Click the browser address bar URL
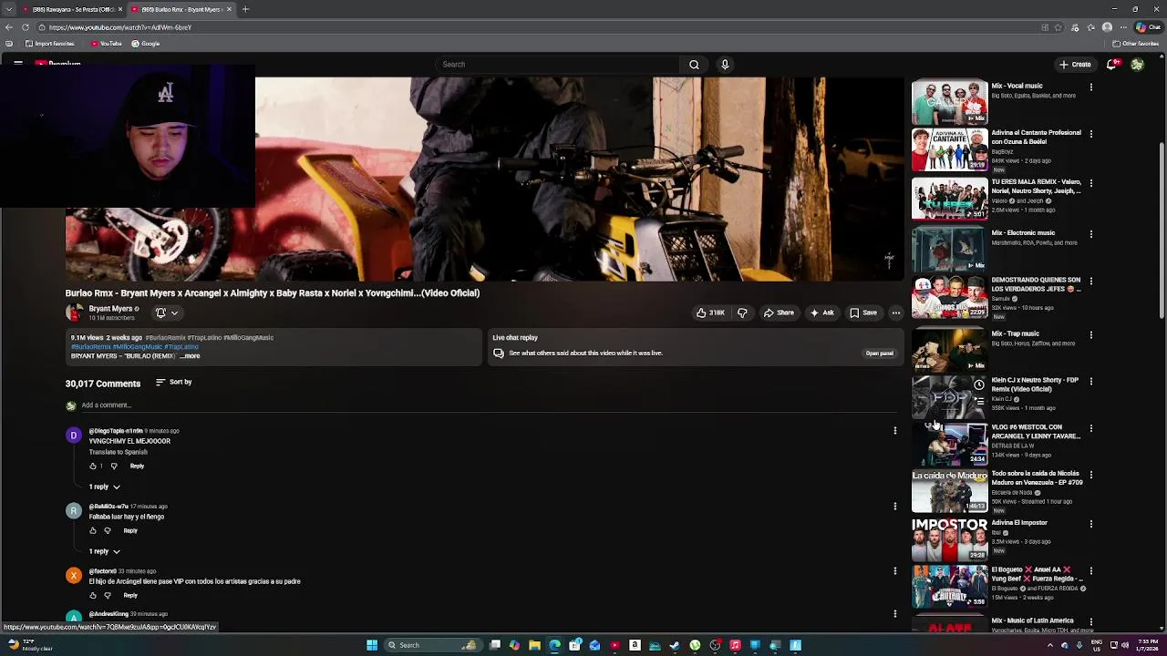The height and width of the screenshot is (656, 1167). coord(120,27)
